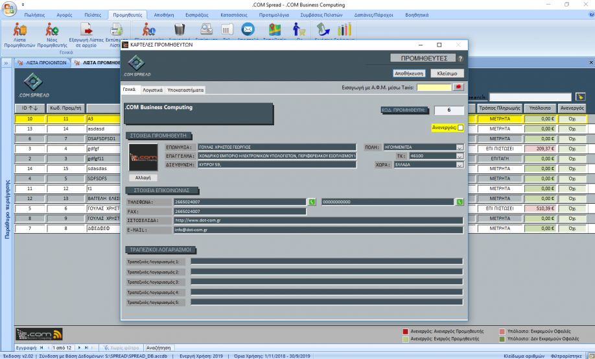The image size is (595, 359).
Task: Expand the navigation pane with the double chevron
Action: pos(6,63)
